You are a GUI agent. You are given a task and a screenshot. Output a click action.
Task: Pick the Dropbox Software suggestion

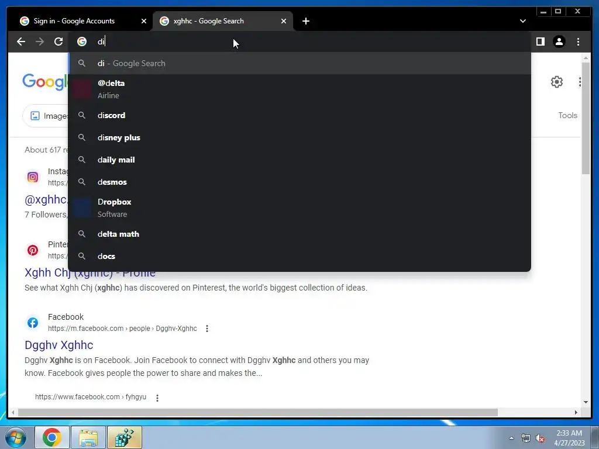tap(299, 208)
